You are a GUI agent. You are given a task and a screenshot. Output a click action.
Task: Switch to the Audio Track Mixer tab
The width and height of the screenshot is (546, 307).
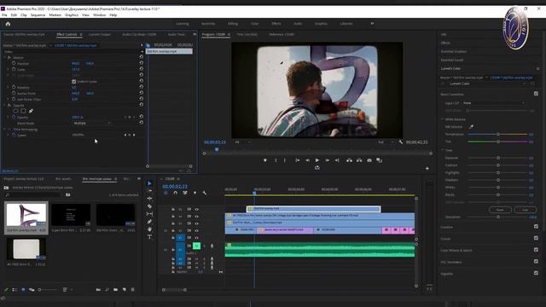point(177,34)
